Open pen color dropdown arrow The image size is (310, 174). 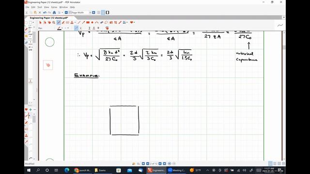(x=62, y=28)
